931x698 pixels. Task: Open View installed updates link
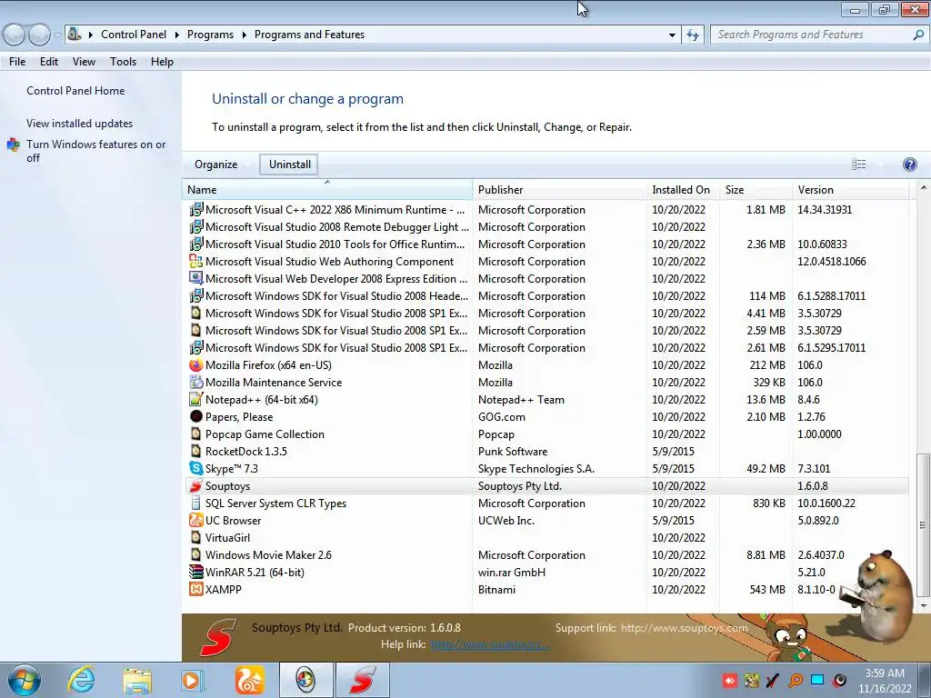pos(80,124)
